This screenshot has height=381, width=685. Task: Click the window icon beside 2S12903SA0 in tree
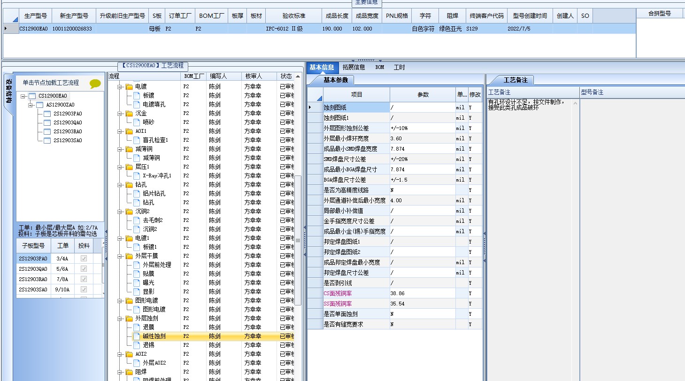(47, 140)
